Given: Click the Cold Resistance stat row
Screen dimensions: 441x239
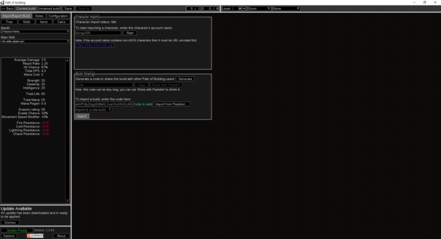Looking at the screenshot, I should [x=32, y=126].
